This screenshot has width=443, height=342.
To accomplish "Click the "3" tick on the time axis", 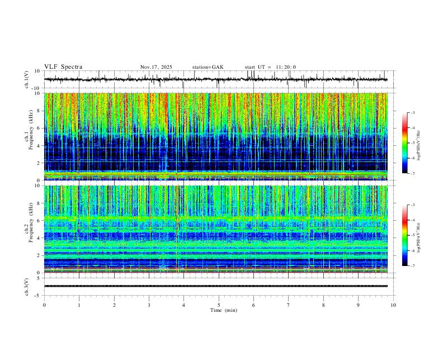I will pyautogui.click(x=149, y=305).
